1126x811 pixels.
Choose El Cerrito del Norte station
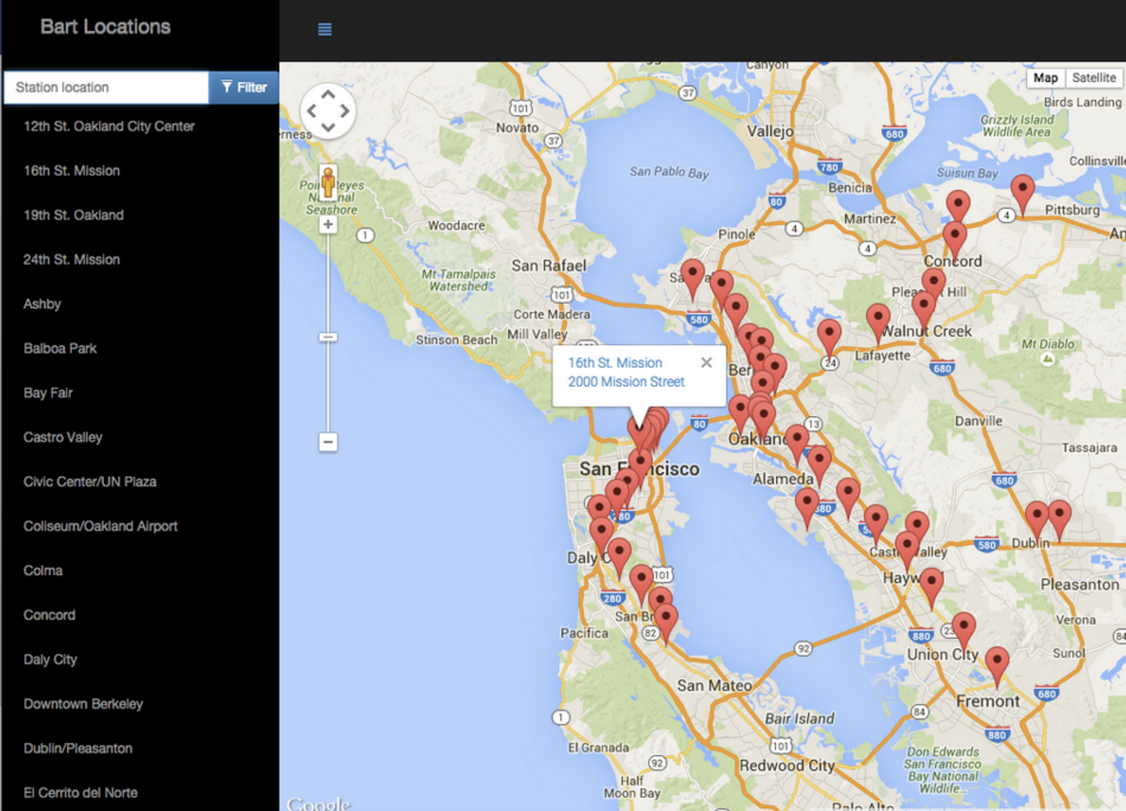[80, 792]
